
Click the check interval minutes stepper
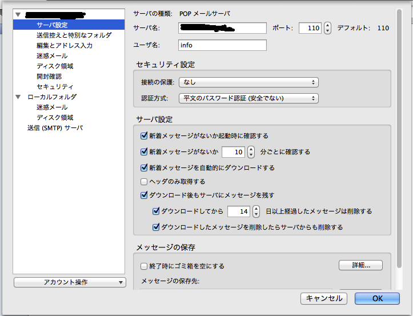251,152
